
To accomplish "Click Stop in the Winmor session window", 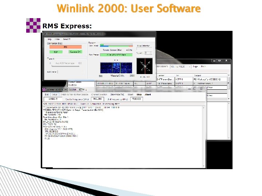I will coord(139,94).
